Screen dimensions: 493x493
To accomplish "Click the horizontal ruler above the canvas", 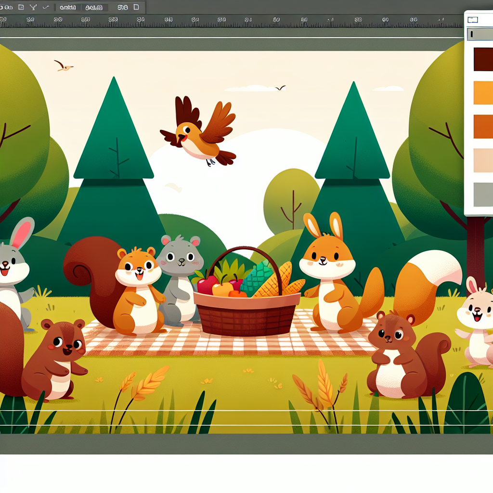I will (217, 21).
